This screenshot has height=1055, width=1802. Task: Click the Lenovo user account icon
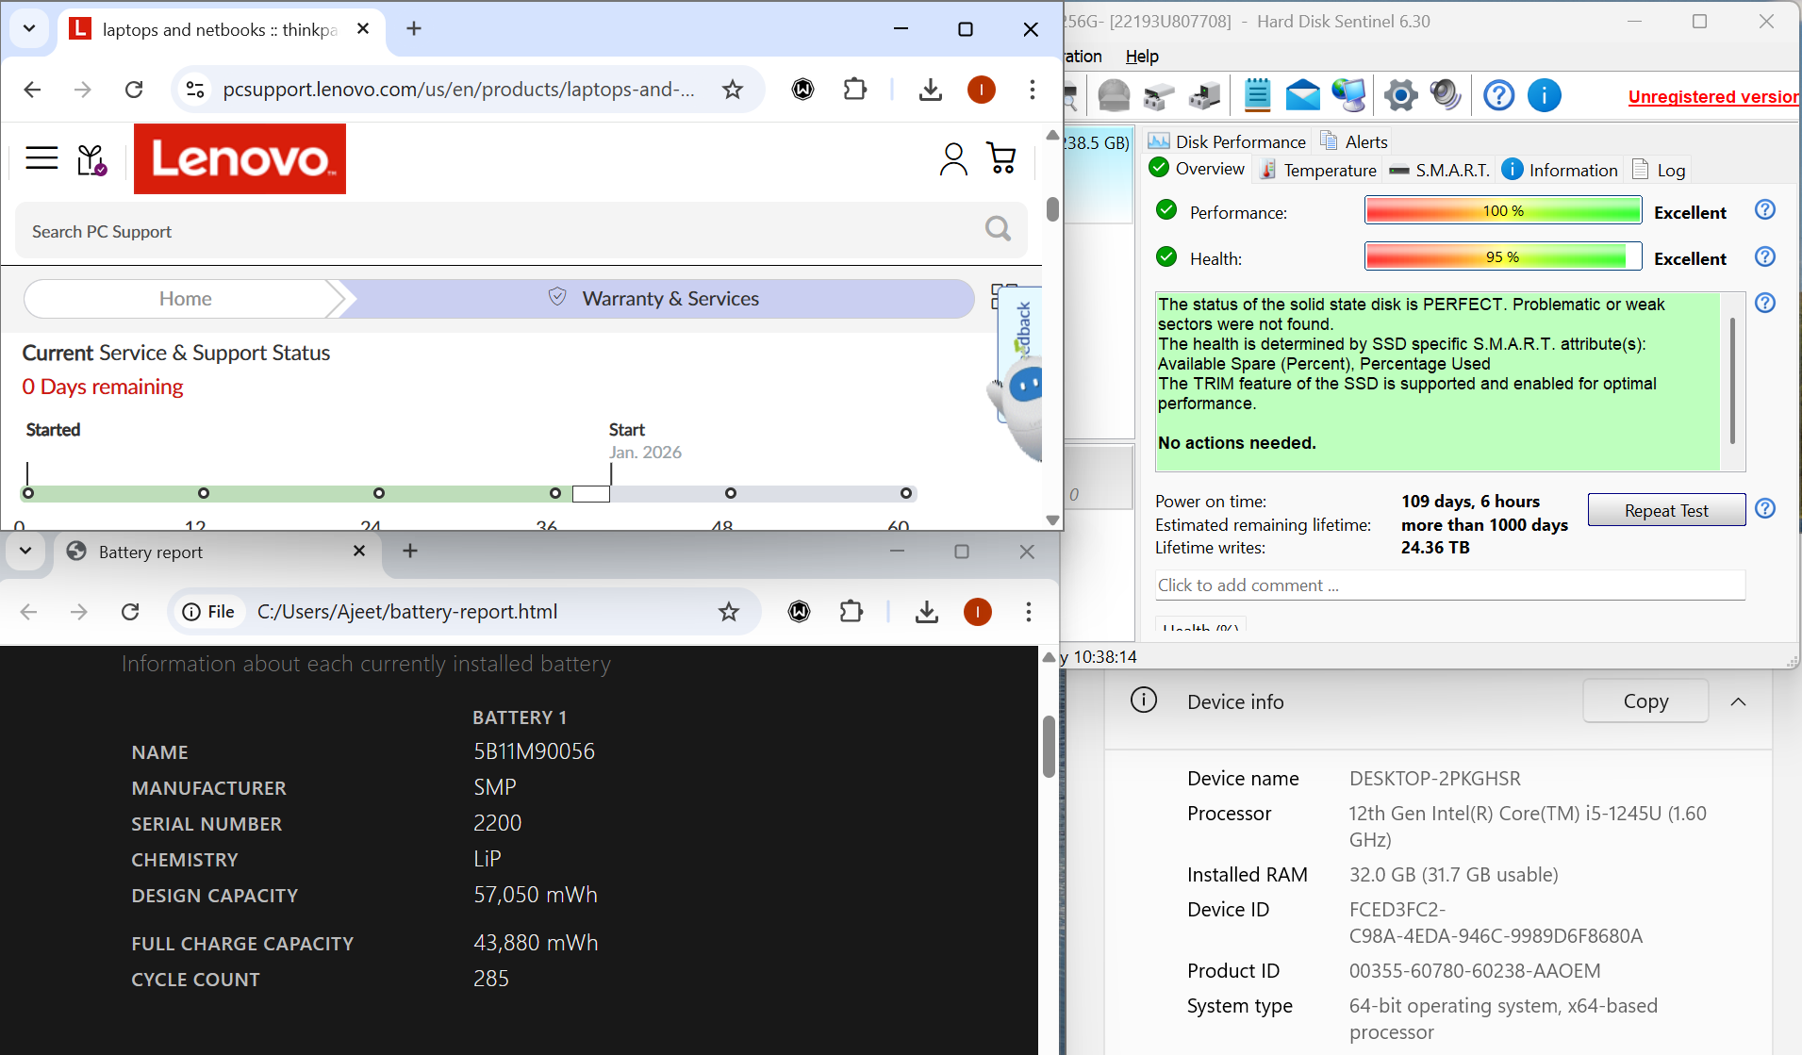click(x=953, y=158)
